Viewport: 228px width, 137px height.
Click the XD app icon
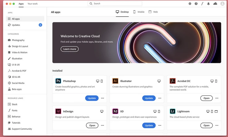[115, 111]
